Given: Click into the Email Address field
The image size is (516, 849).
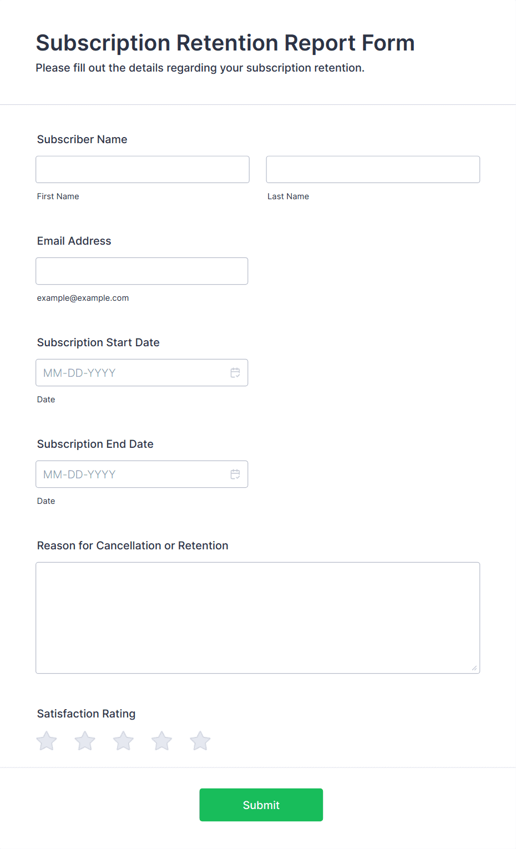Looking at the screenshot, I should [142, 271].
